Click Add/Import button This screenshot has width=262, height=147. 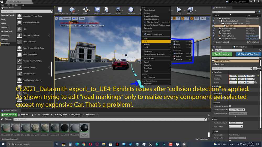point(9,115)
